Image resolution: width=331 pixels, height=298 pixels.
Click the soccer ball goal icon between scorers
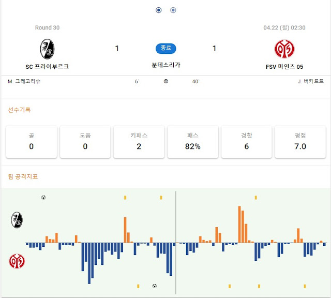click(166, 81)
